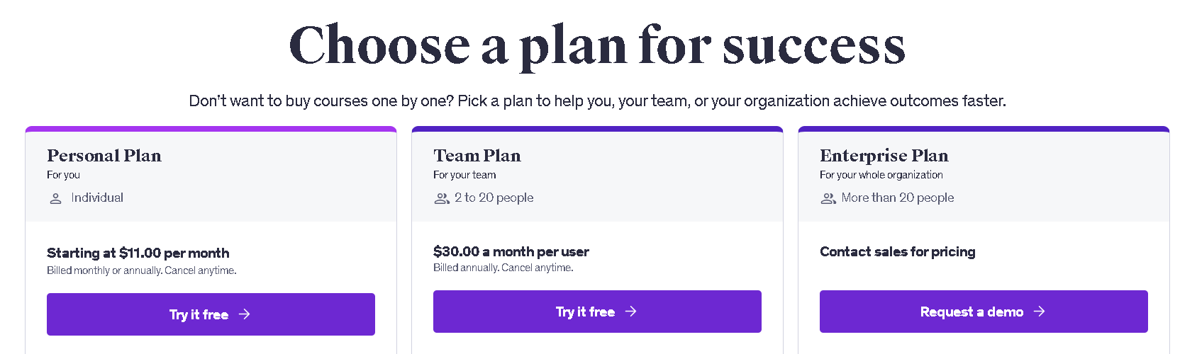Screen dimensions: 1197x354
Task: Select the Team Plan heading
Action: click(x=477, y=156)
